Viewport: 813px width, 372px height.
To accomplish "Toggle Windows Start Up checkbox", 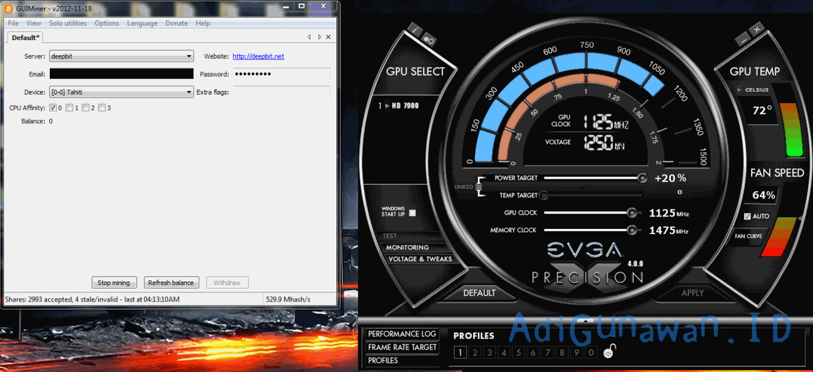I will 413,213.
